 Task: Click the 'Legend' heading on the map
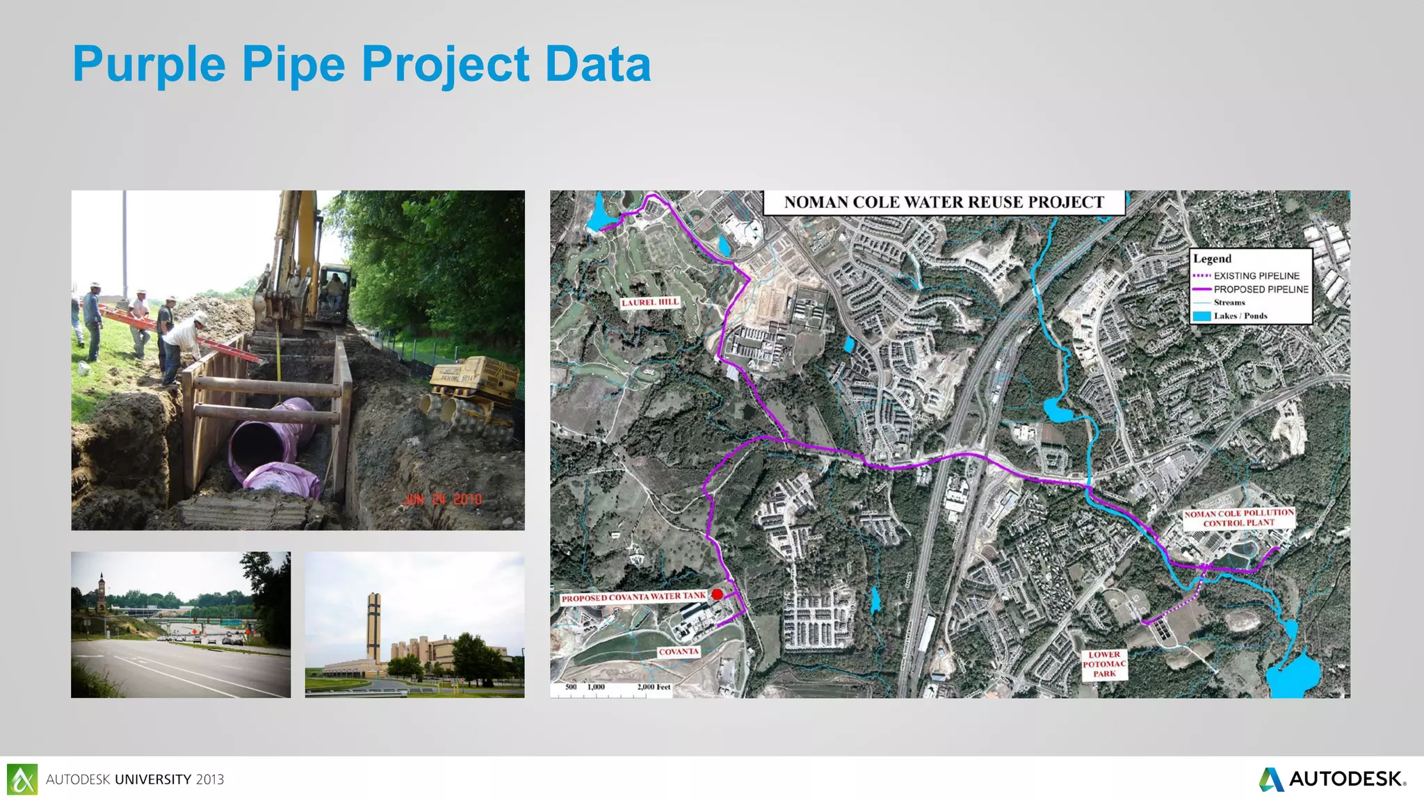coord(1212,259)
